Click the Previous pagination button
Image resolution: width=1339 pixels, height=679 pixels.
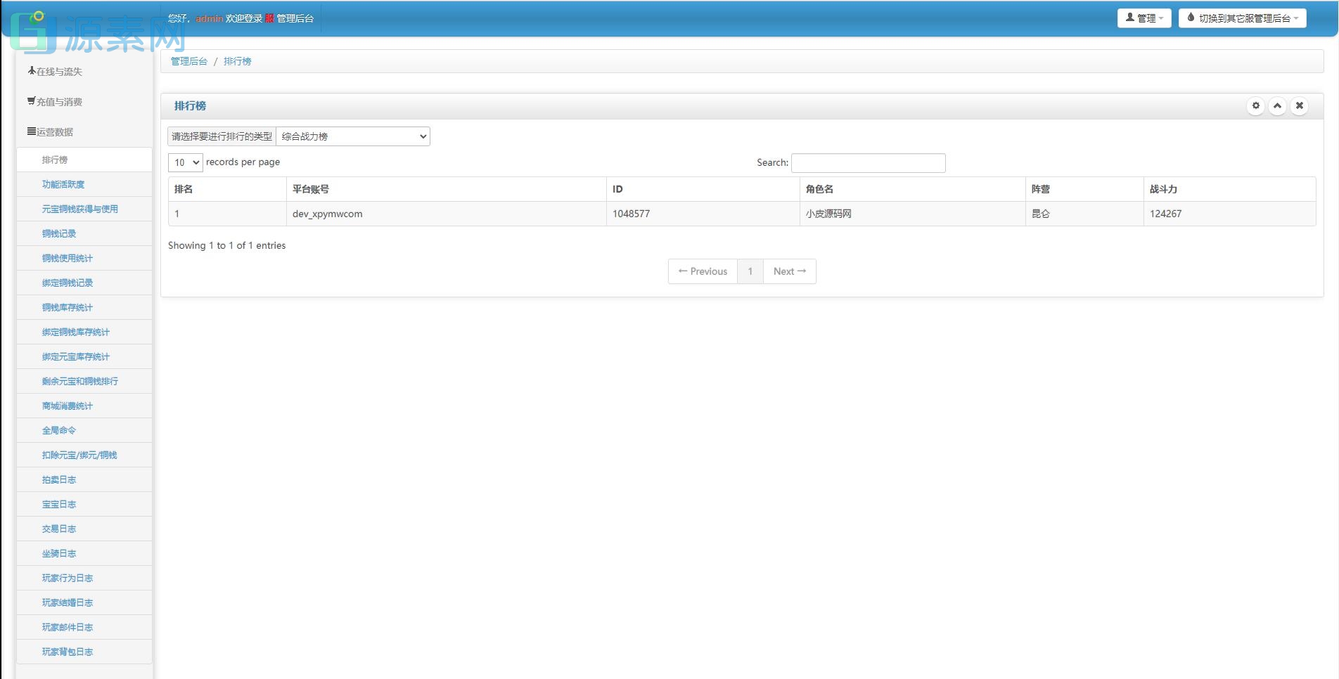click(703, 271)
